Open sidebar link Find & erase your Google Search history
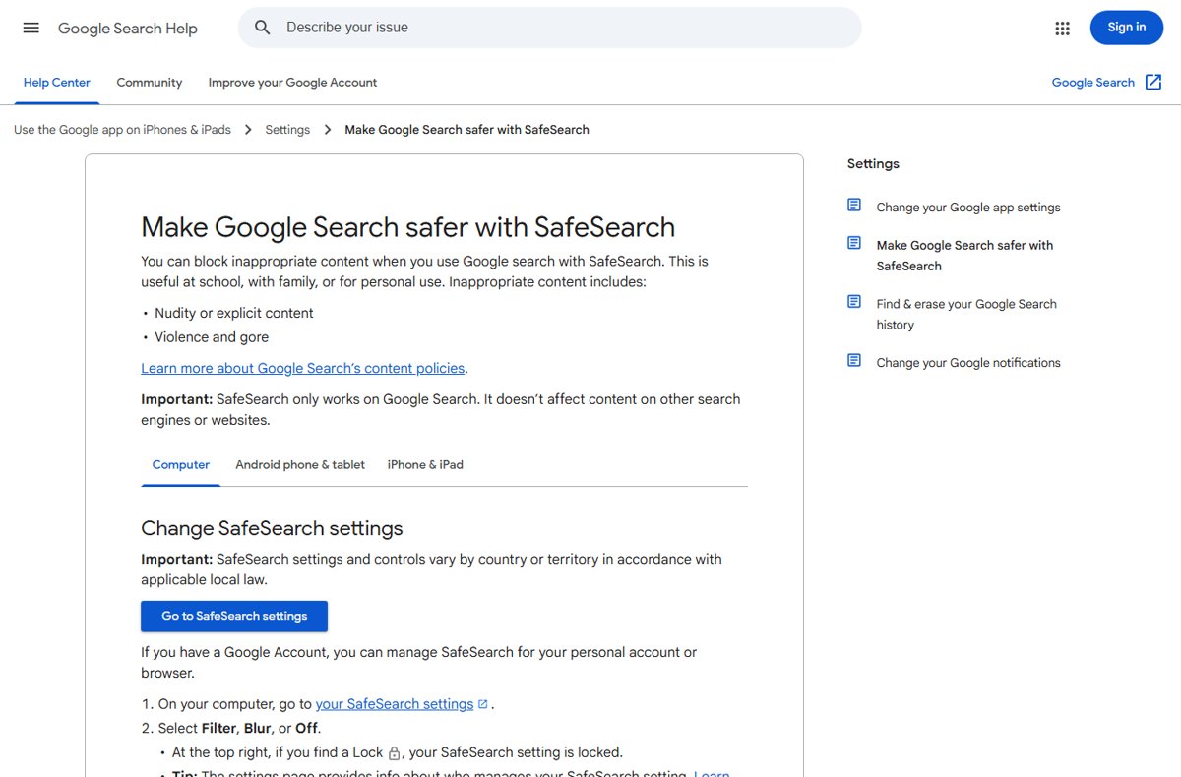Image resolution: width=1181 pixels, height=777 pixels. pyautogui.click(x=966, y=315)
